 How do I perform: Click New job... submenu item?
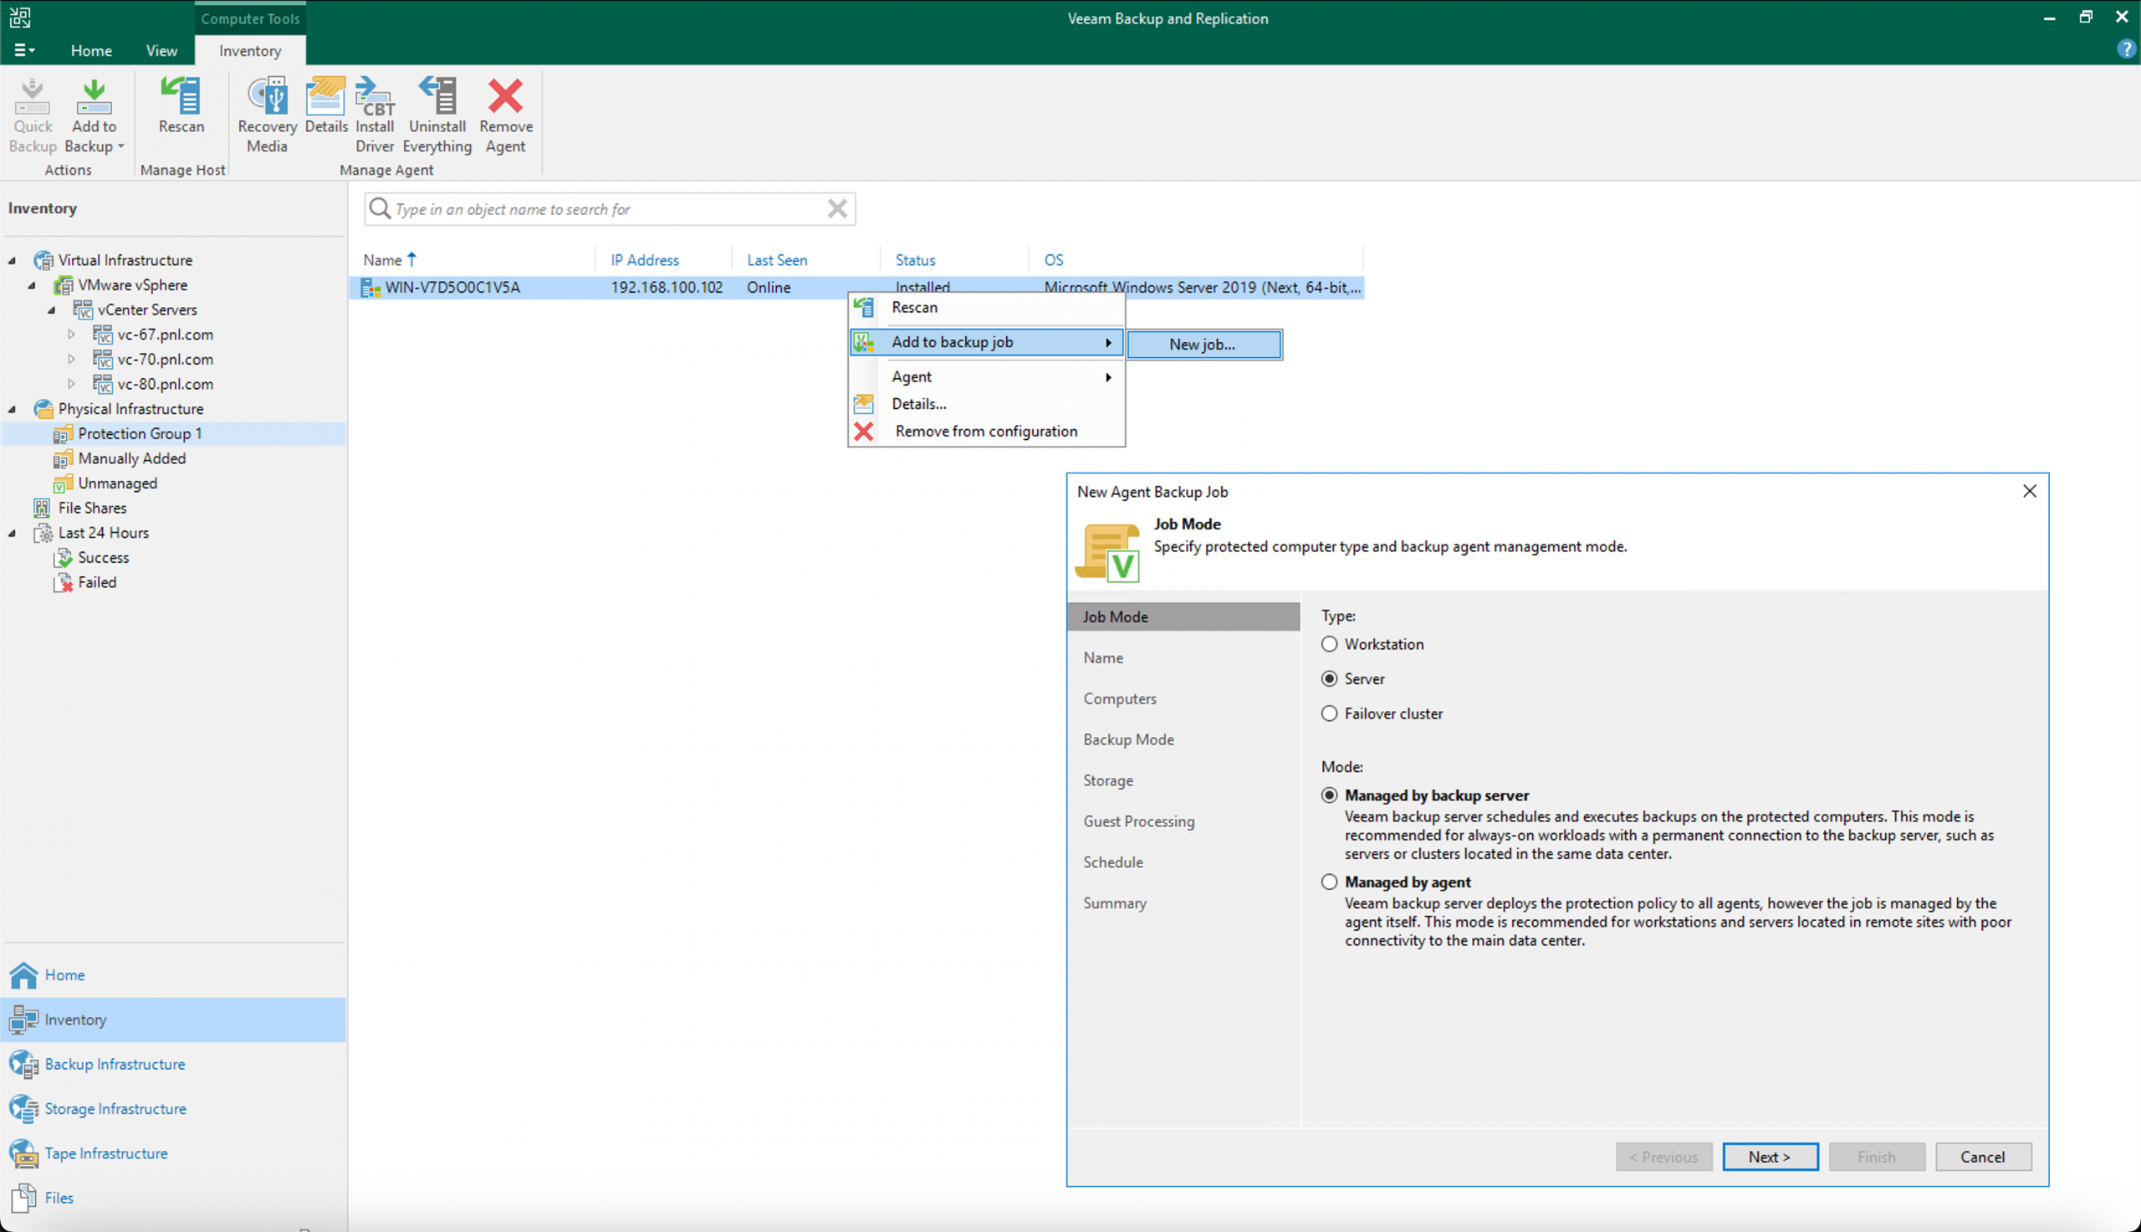click(x=1203, y=345)
